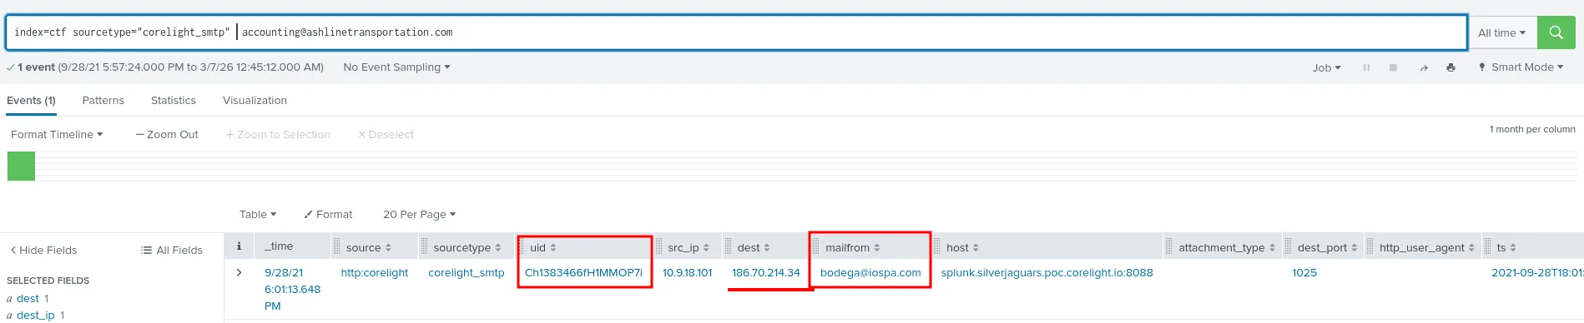Click the 9/28/21 timestamp cell
The image size is (1584, 323).
click(292, 289)
